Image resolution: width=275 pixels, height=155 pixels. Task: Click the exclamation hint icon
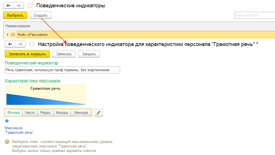7,142
